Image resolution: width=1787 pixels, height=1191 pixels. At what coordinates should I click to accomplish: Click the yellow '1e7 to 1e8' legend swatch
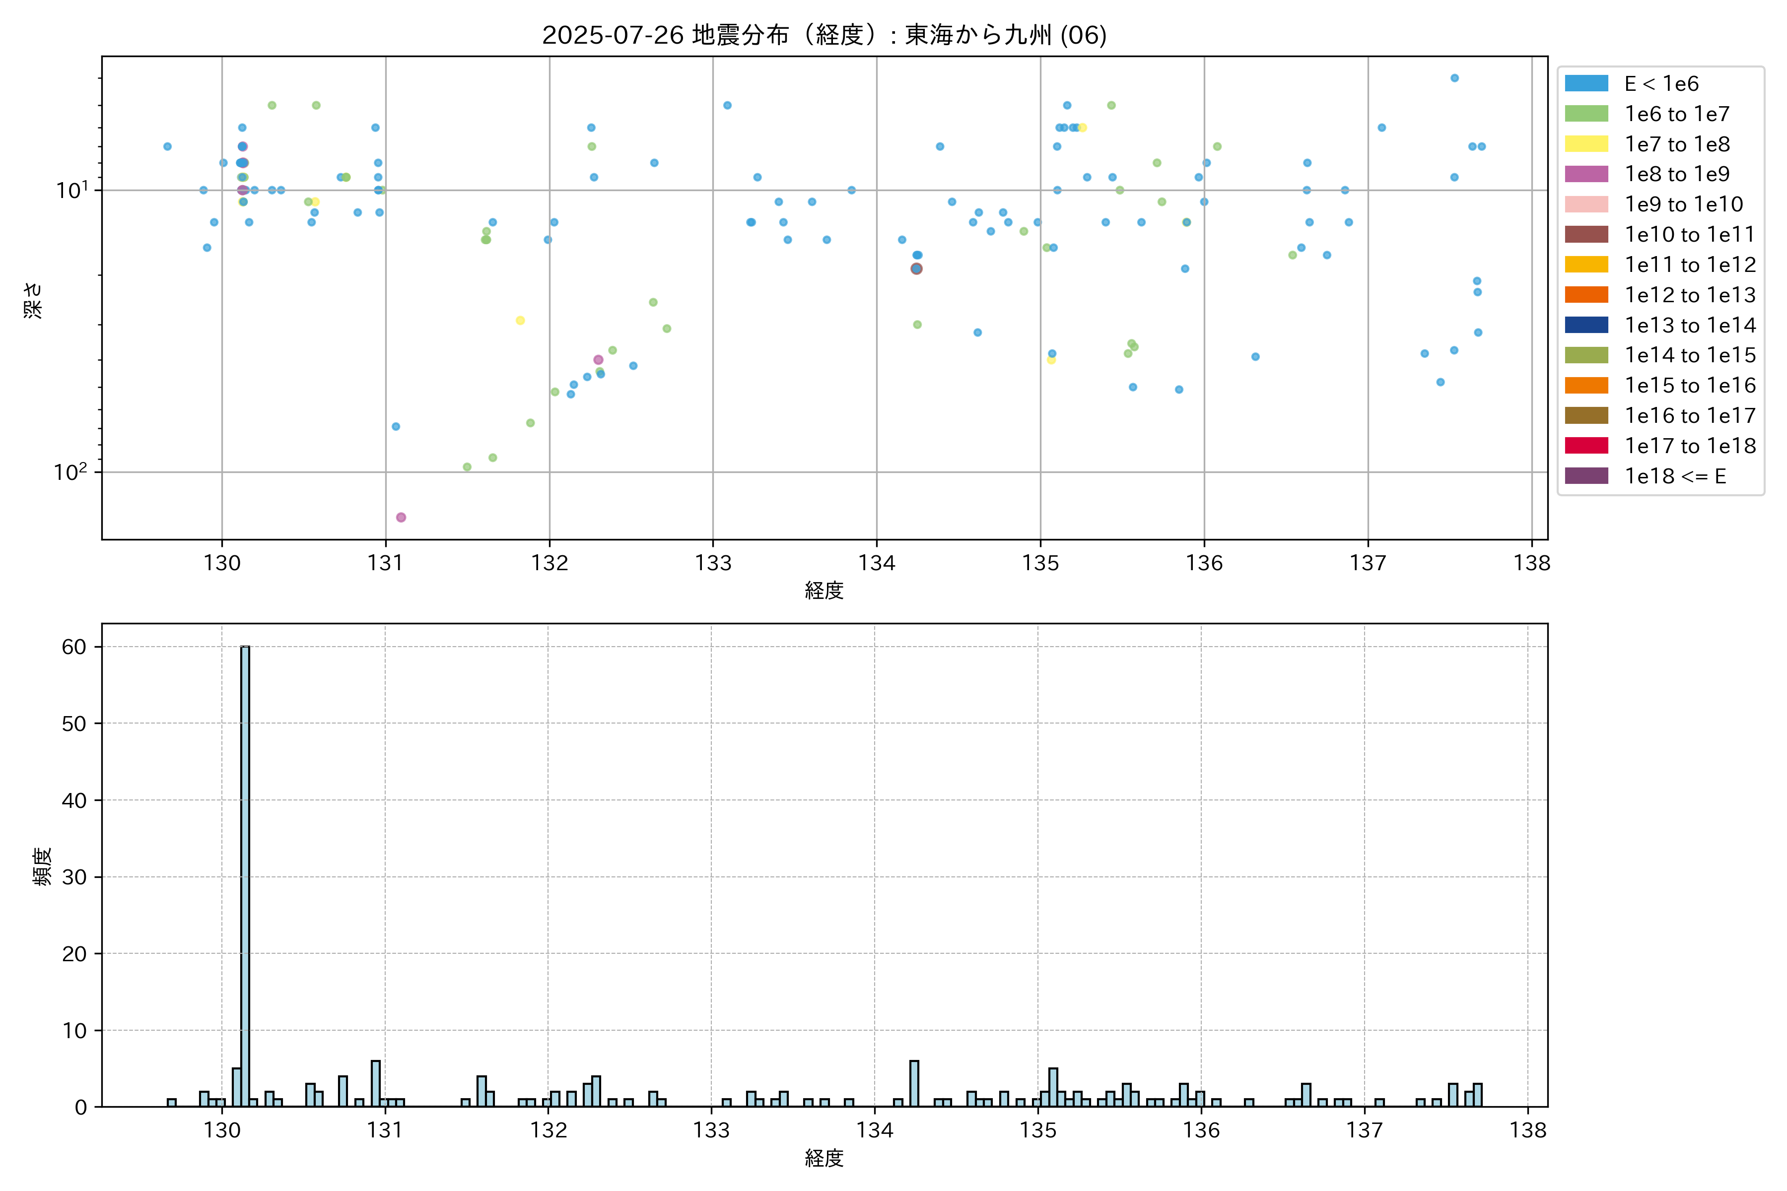tap(1585, 144)
